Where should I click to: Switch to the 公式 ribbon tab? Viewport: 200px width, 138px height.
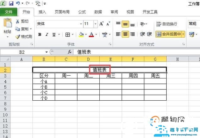tap(82, 12)
